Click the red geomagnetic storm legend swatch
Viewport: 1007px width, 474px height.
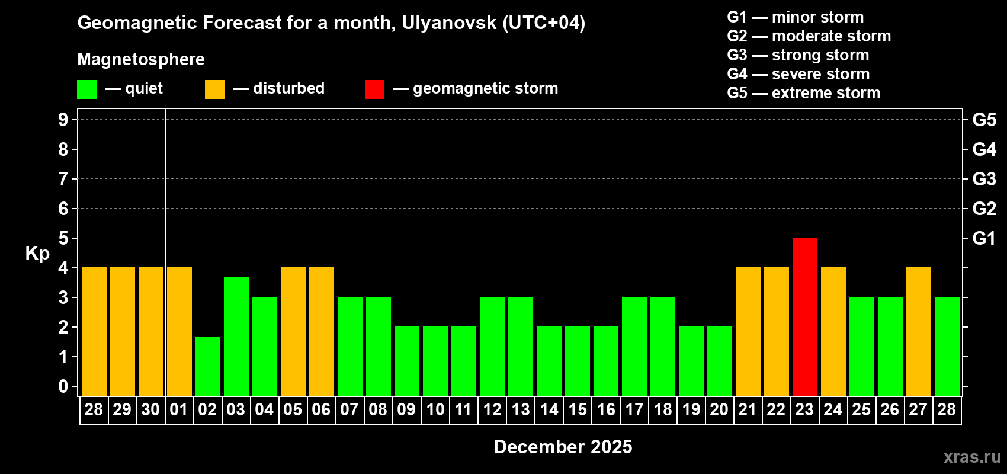pos(374,89)
